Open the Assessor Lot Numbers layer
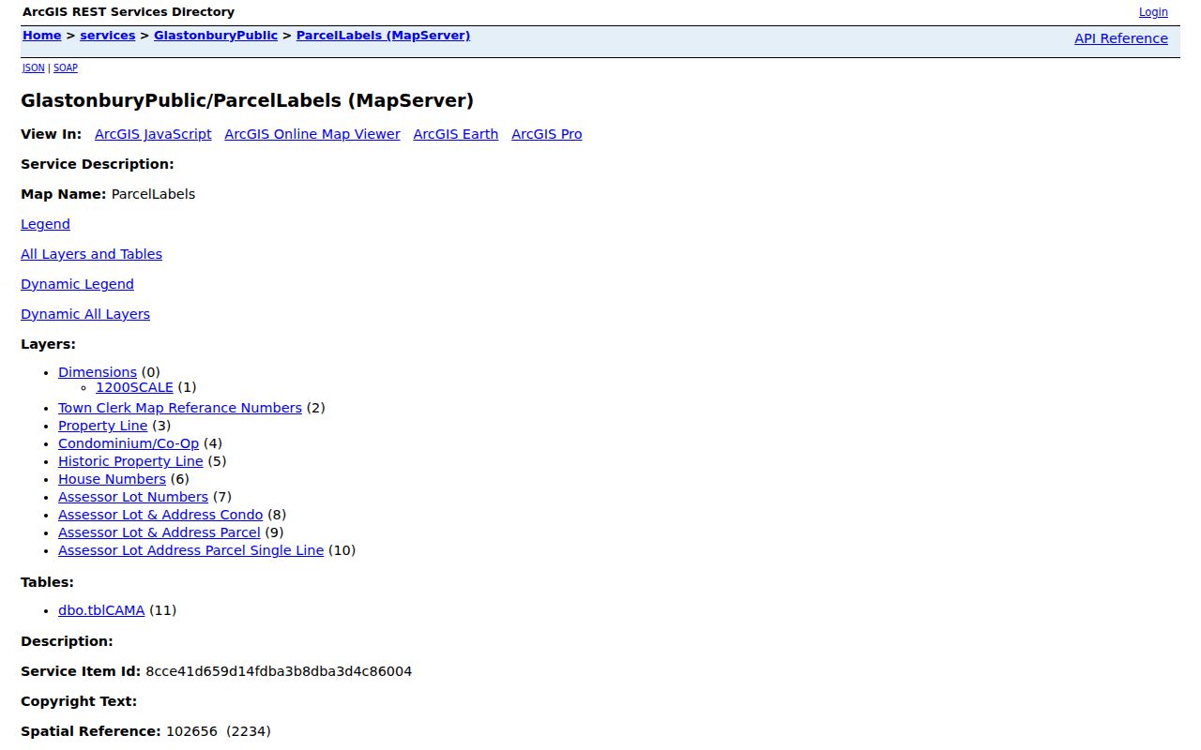 [133, 497]
